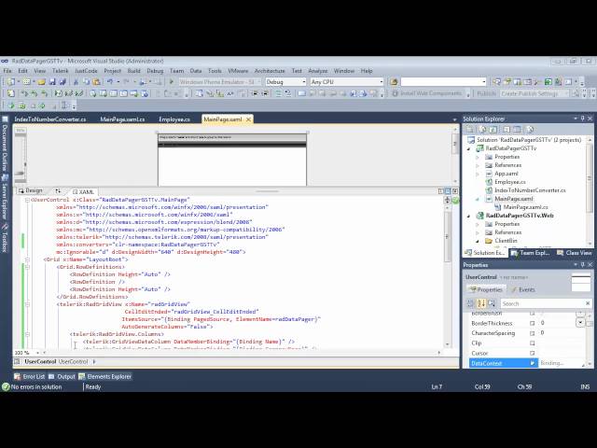Click the Cut scissors icon
The image size is (597, 448).
coord(76,82)
